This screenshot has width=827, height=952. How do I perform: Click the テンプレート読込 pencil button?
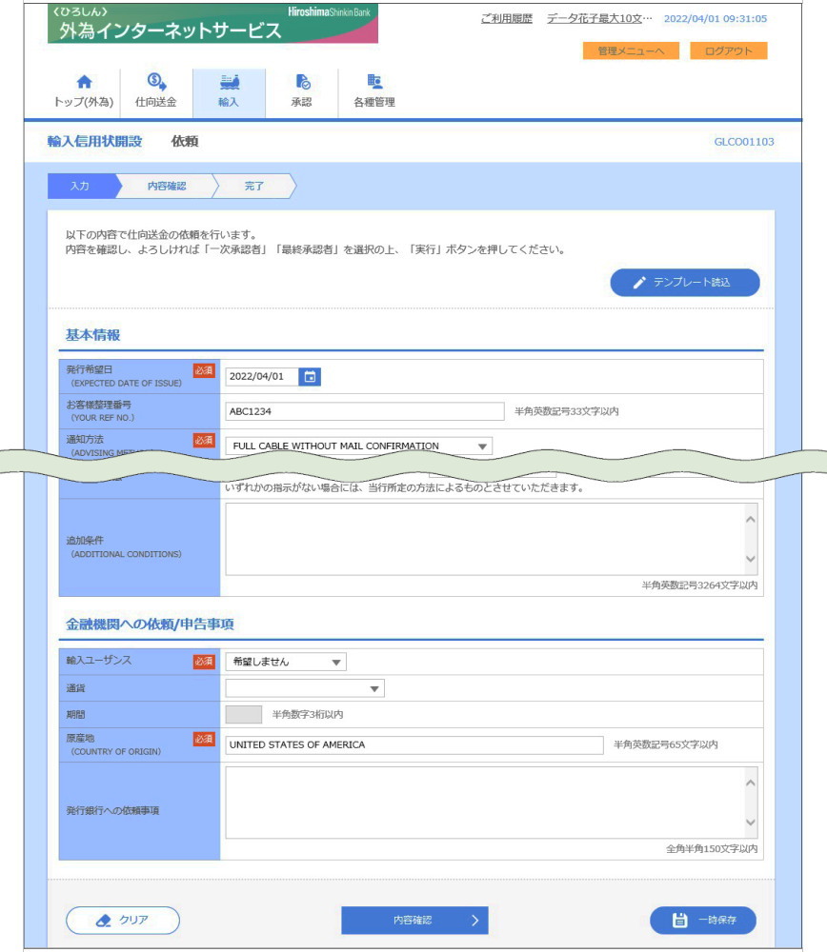684,283
